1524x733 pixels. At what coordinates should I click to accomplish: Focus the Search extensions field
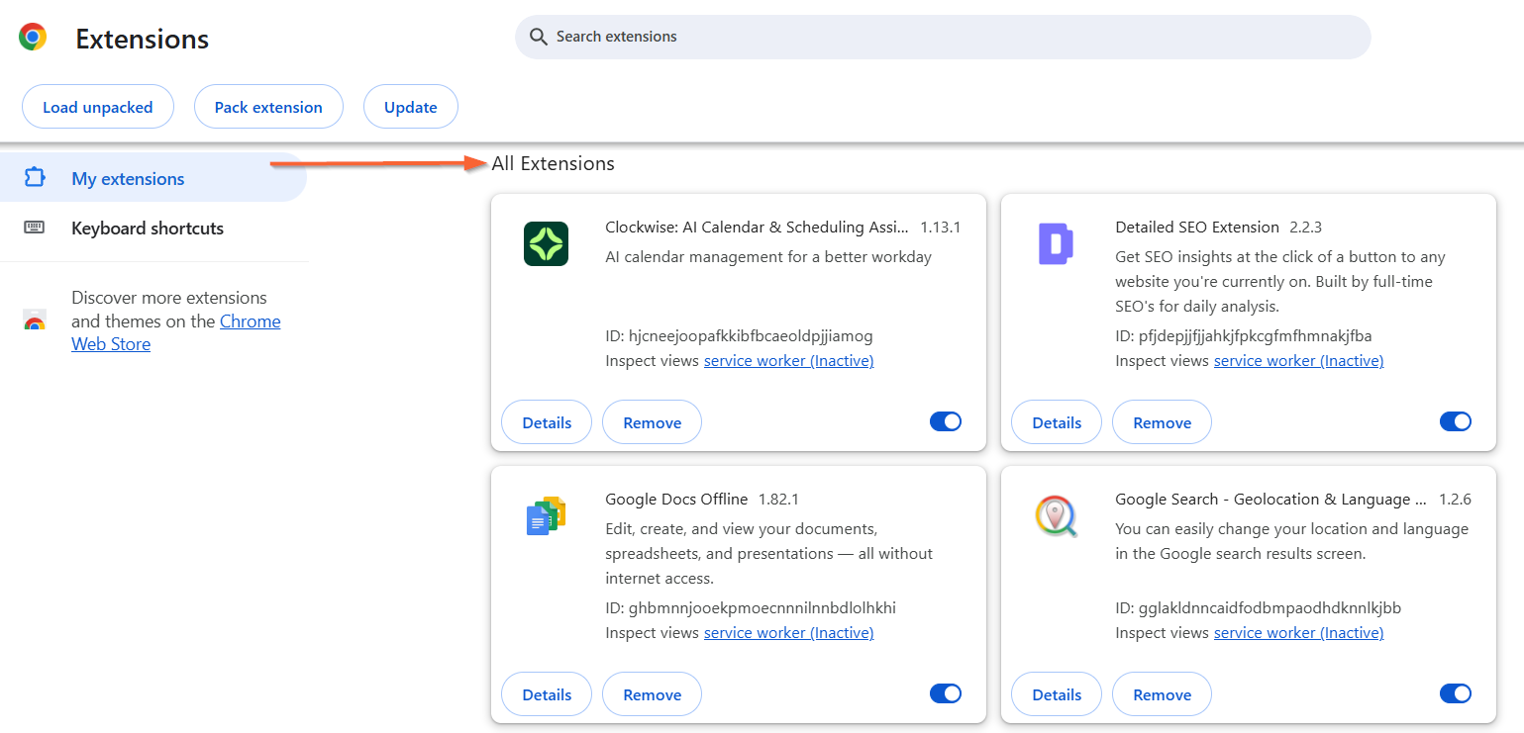943,37
